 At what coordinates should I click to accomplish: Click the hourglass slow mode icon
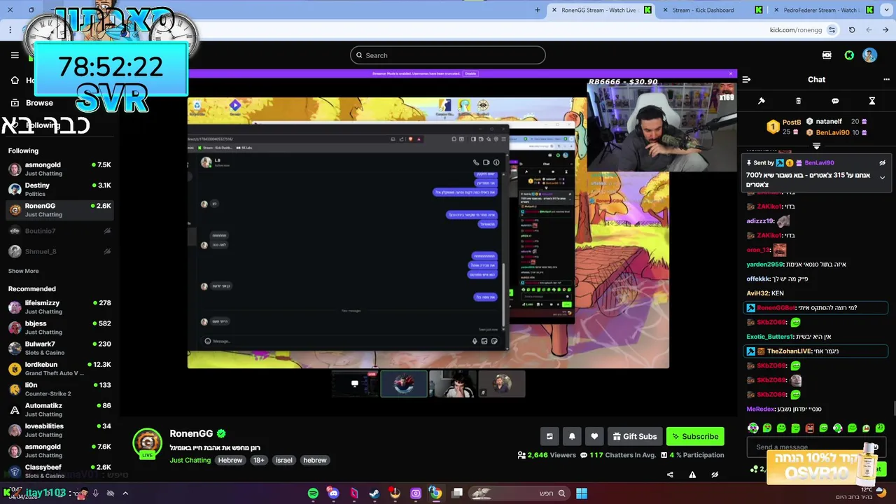(872, 101)
